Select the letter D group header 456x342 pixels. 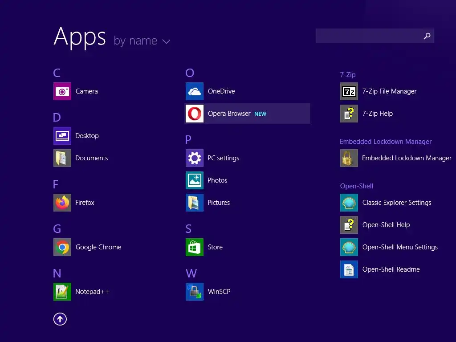pyautogui.click(x=57, y=117)
